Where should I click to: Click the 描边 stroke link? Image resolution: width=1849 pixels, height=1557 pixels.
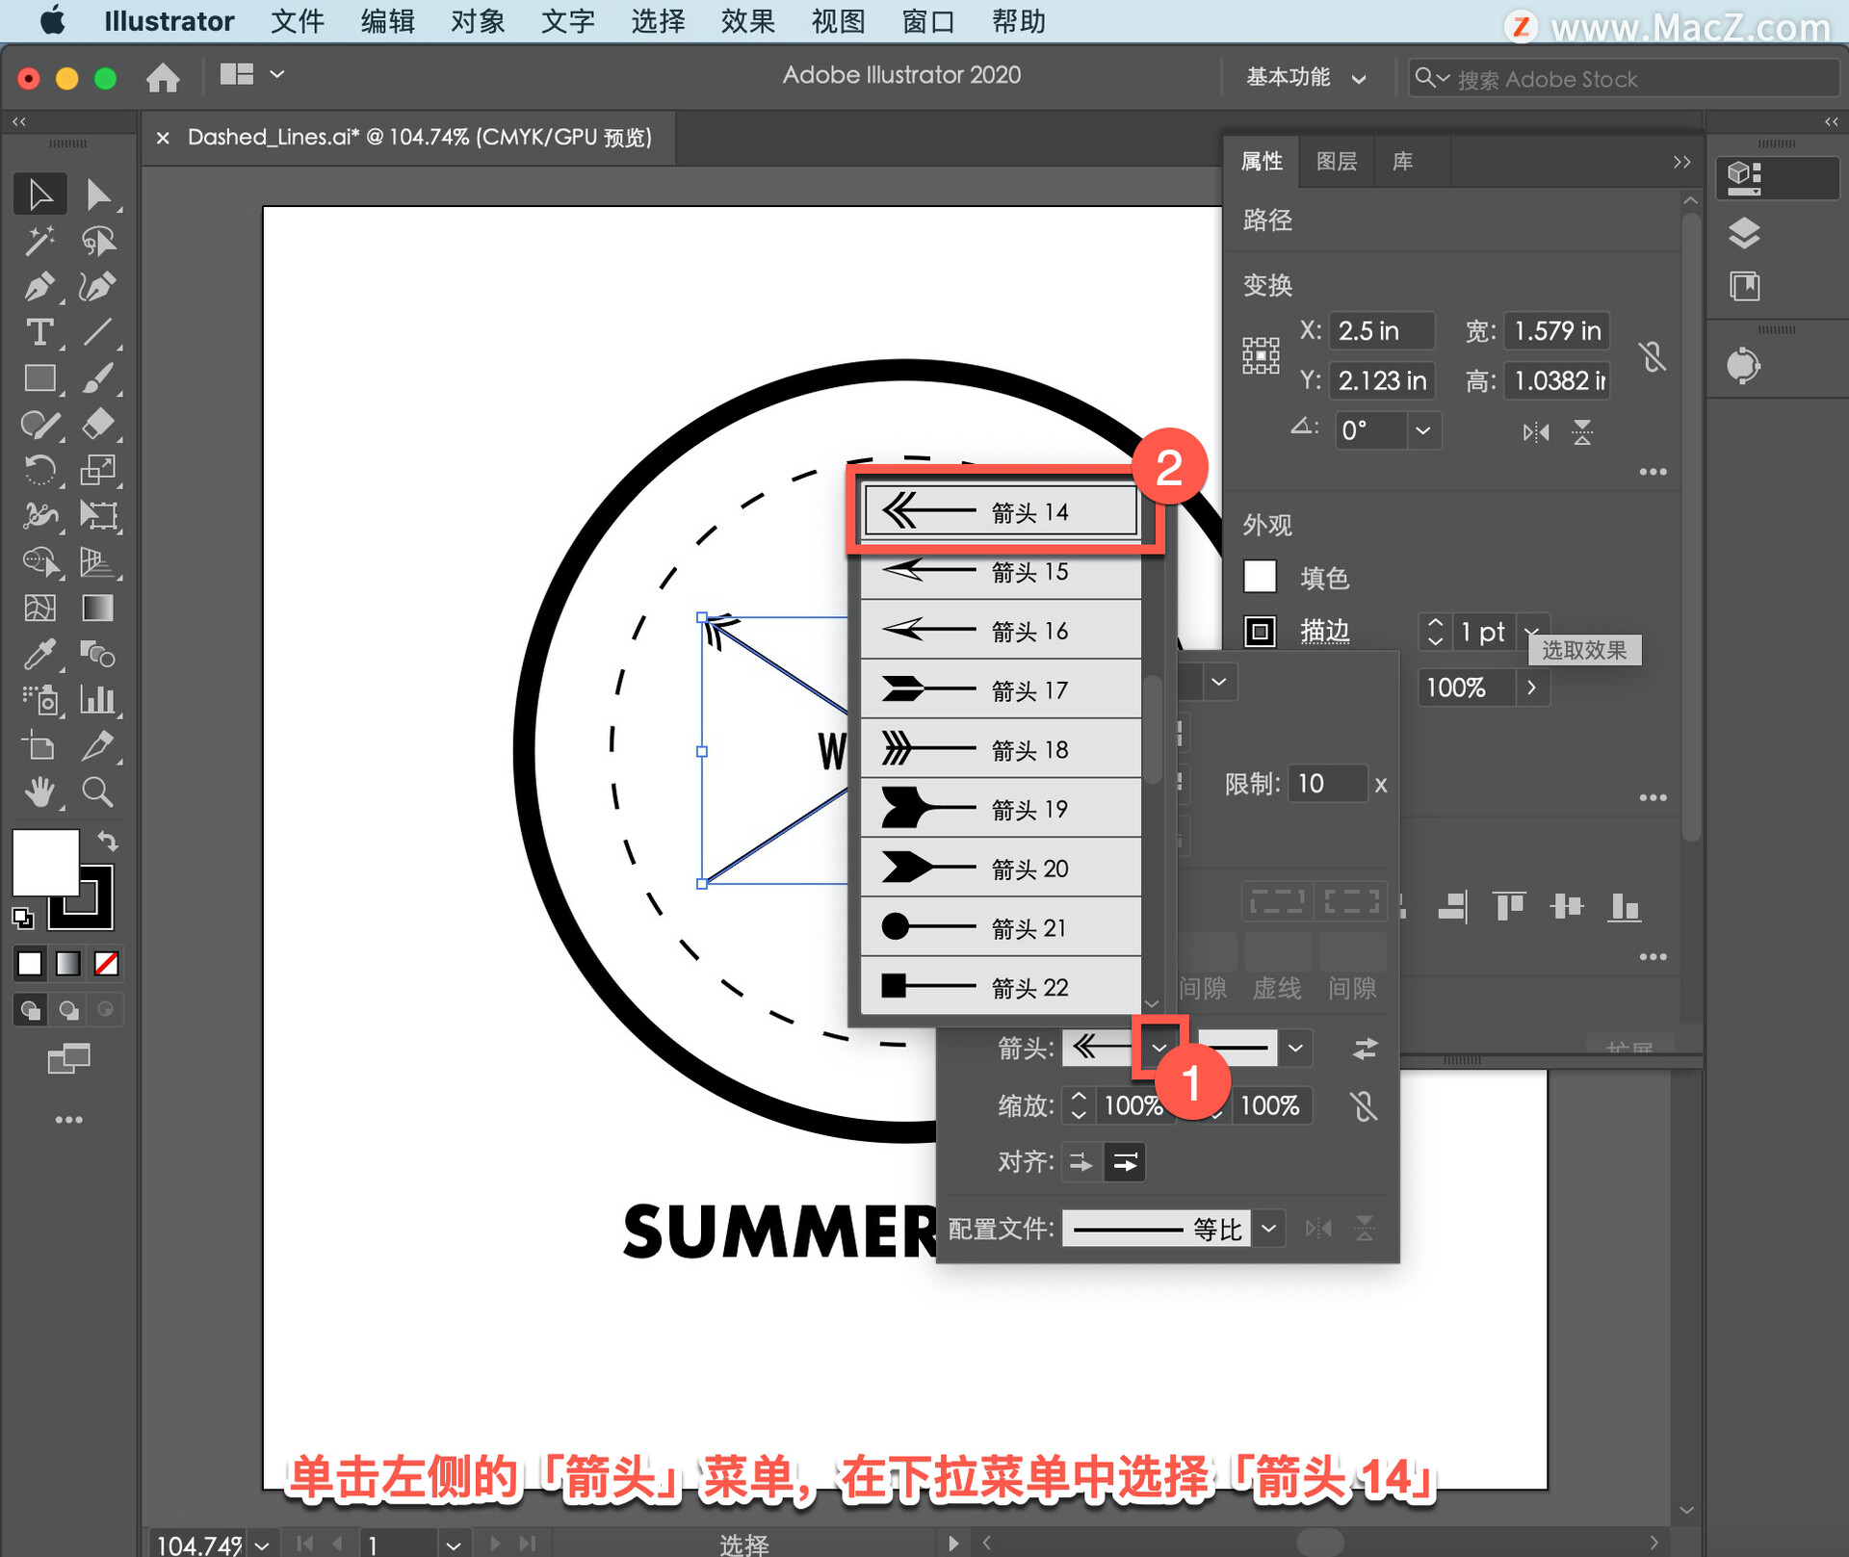tap(1325, 631)
